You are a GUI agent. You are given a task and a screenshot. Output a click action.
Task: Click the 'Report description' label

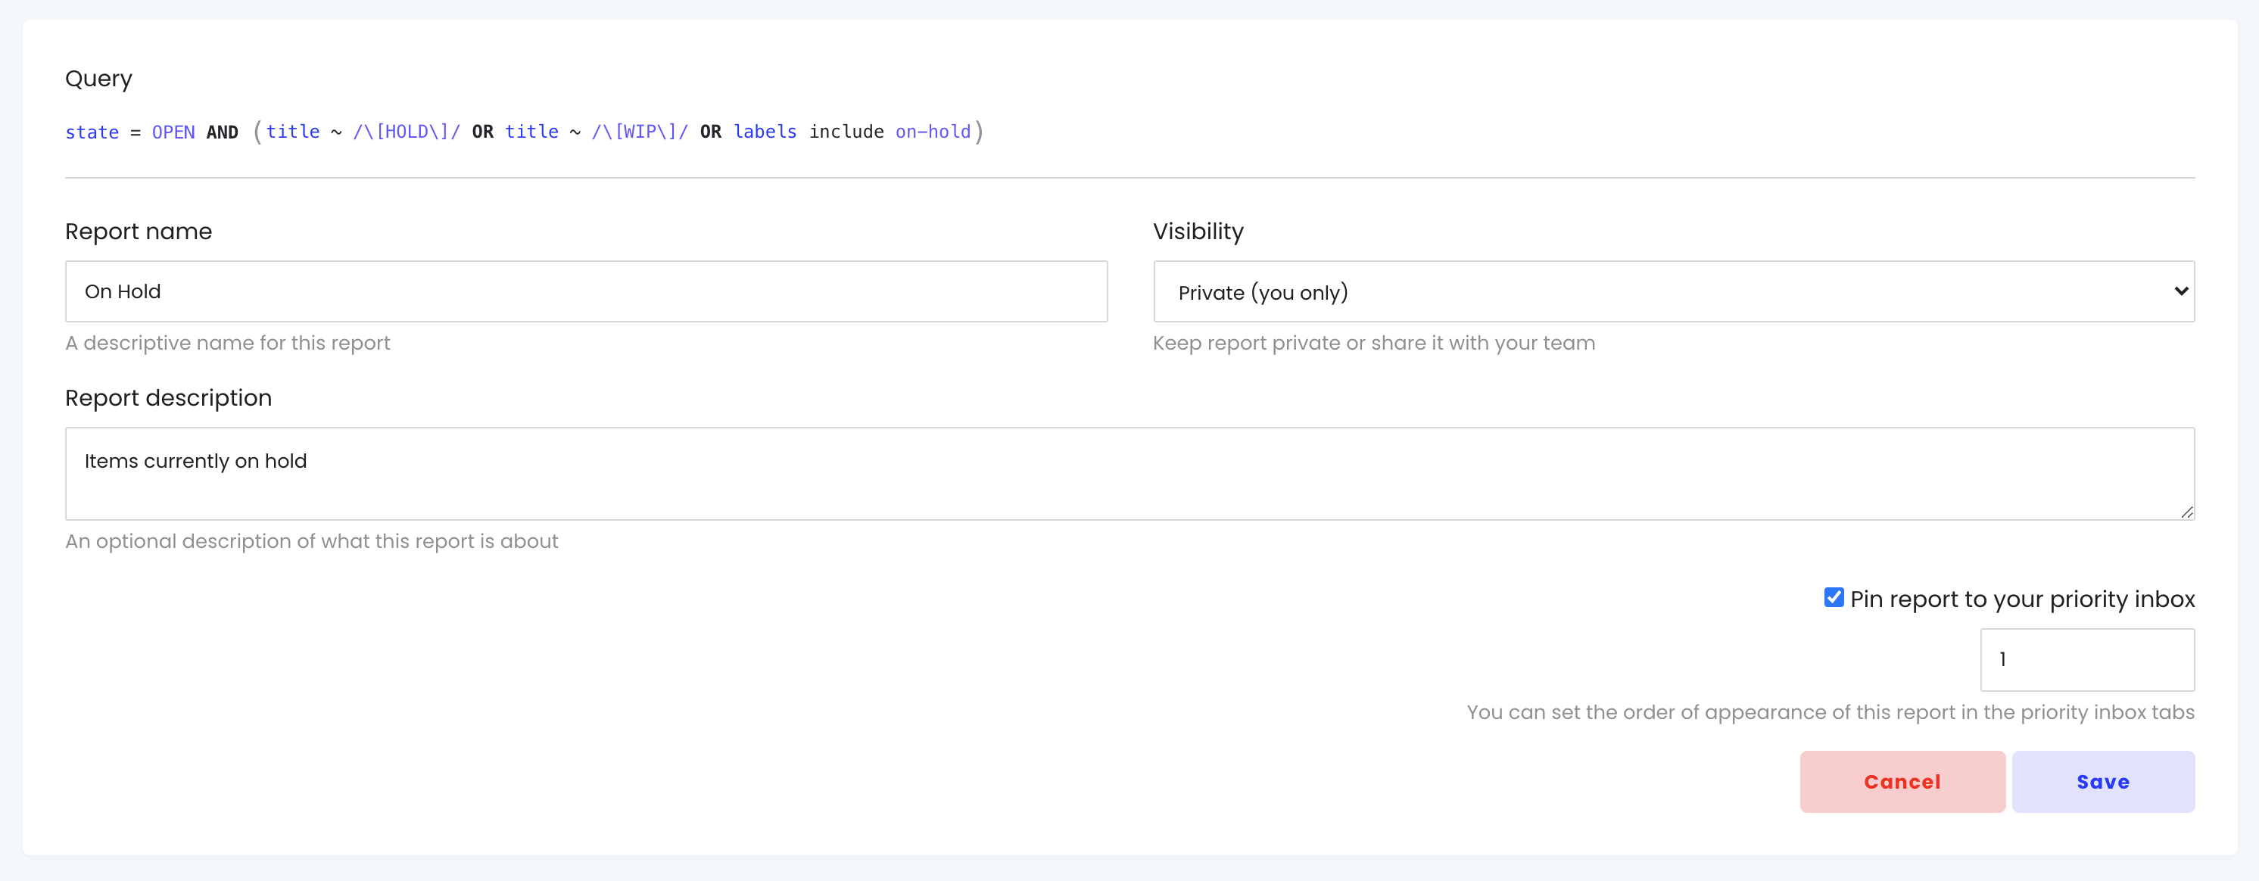168,398
